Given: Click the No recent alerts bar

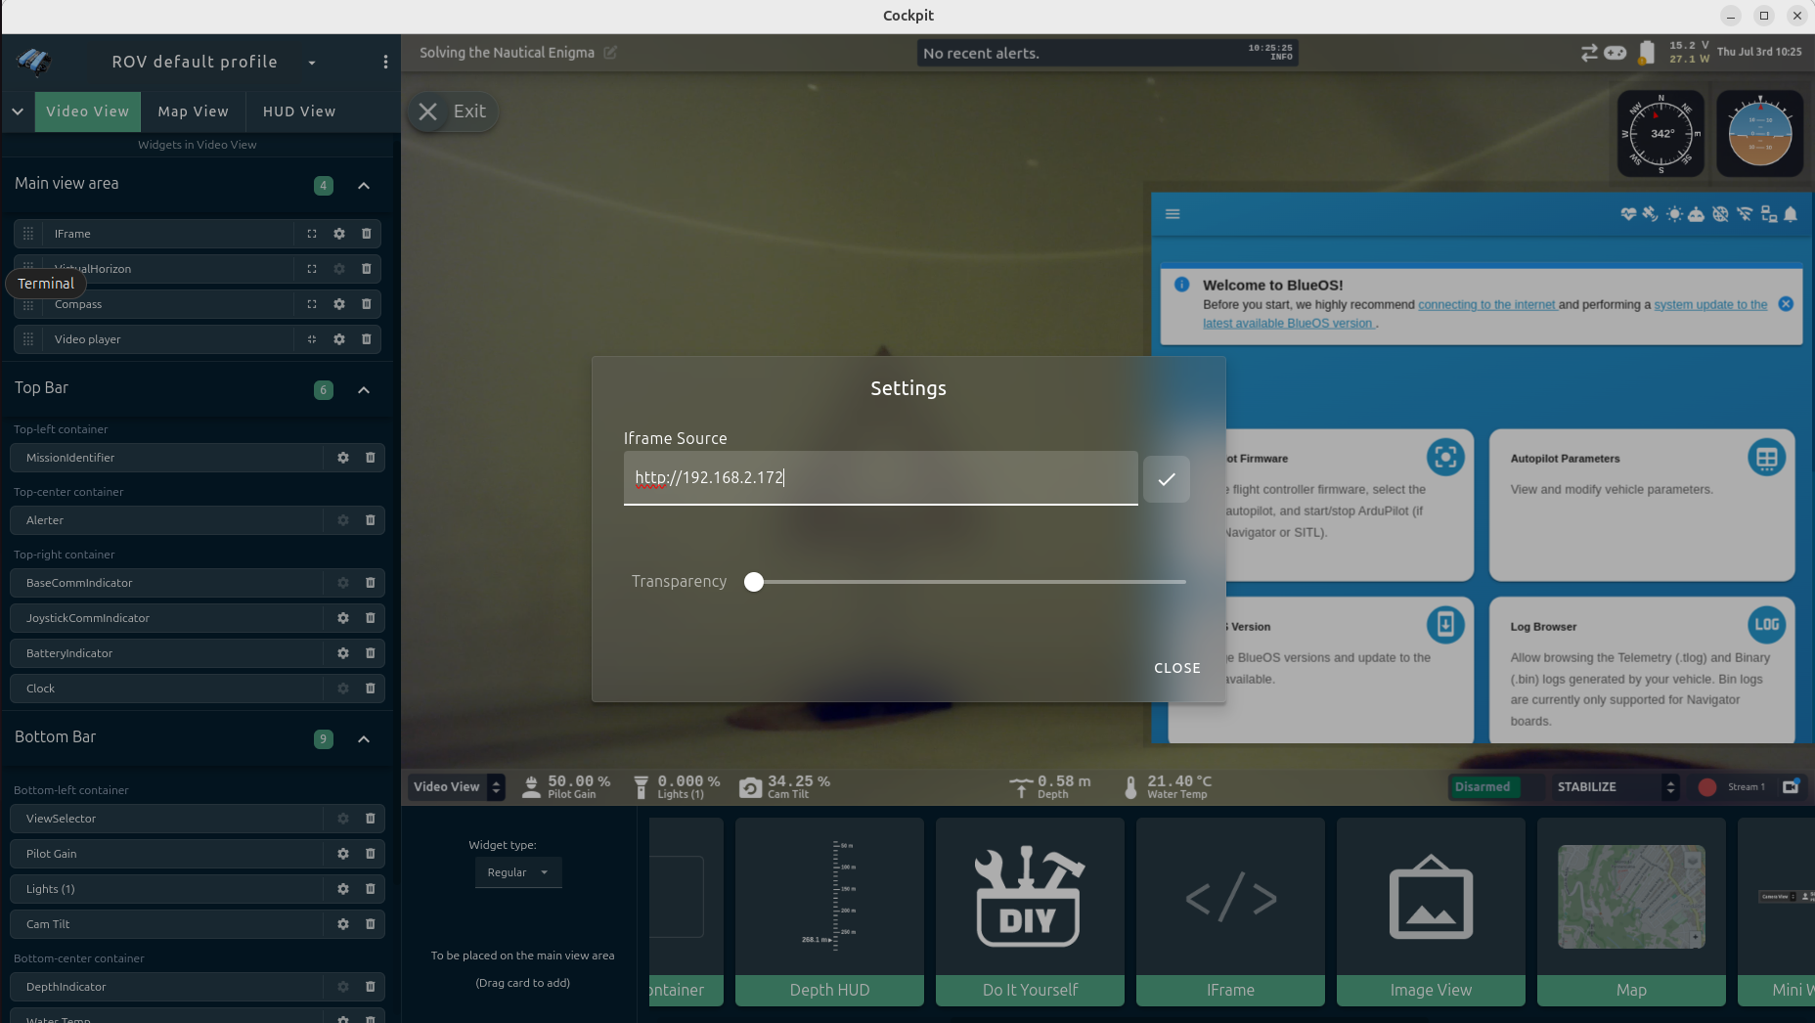Looking at the screenshot, I should tap(1108, 53).
